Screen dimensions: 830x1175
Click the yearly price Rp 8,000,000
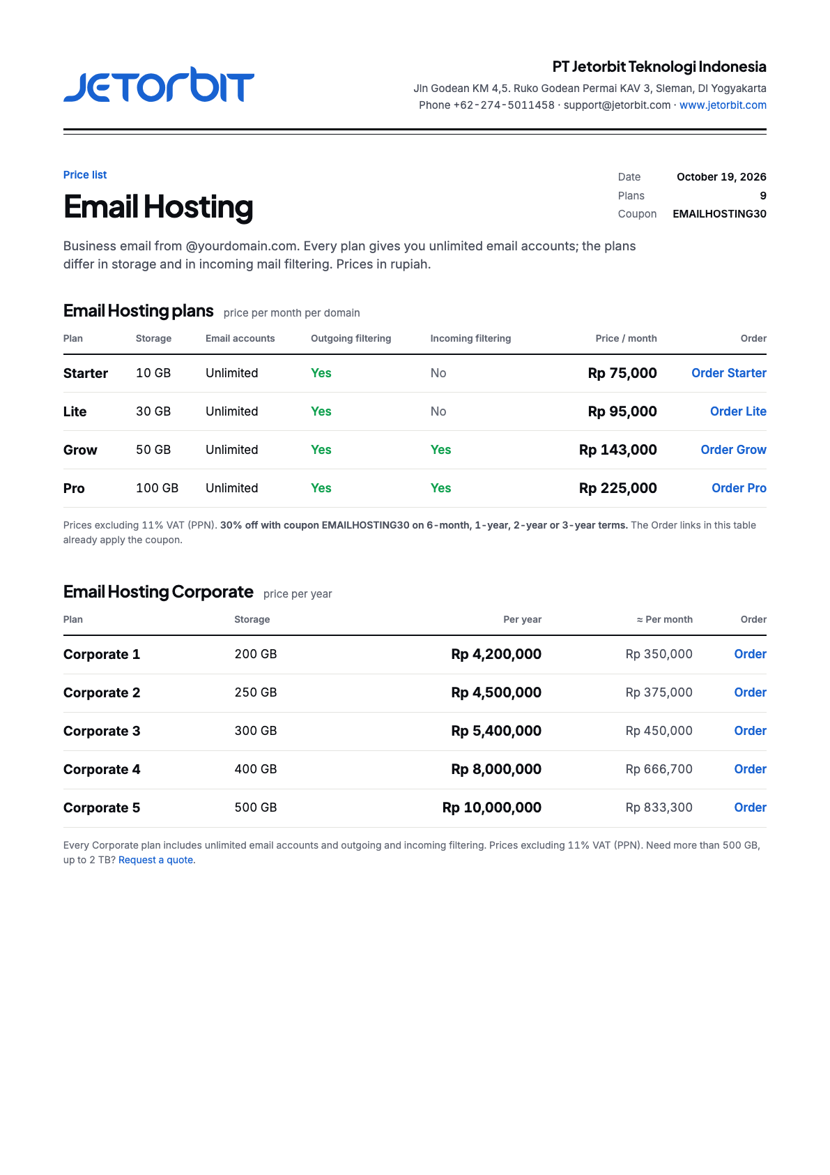pyautogui.click(x=496, y=769)
